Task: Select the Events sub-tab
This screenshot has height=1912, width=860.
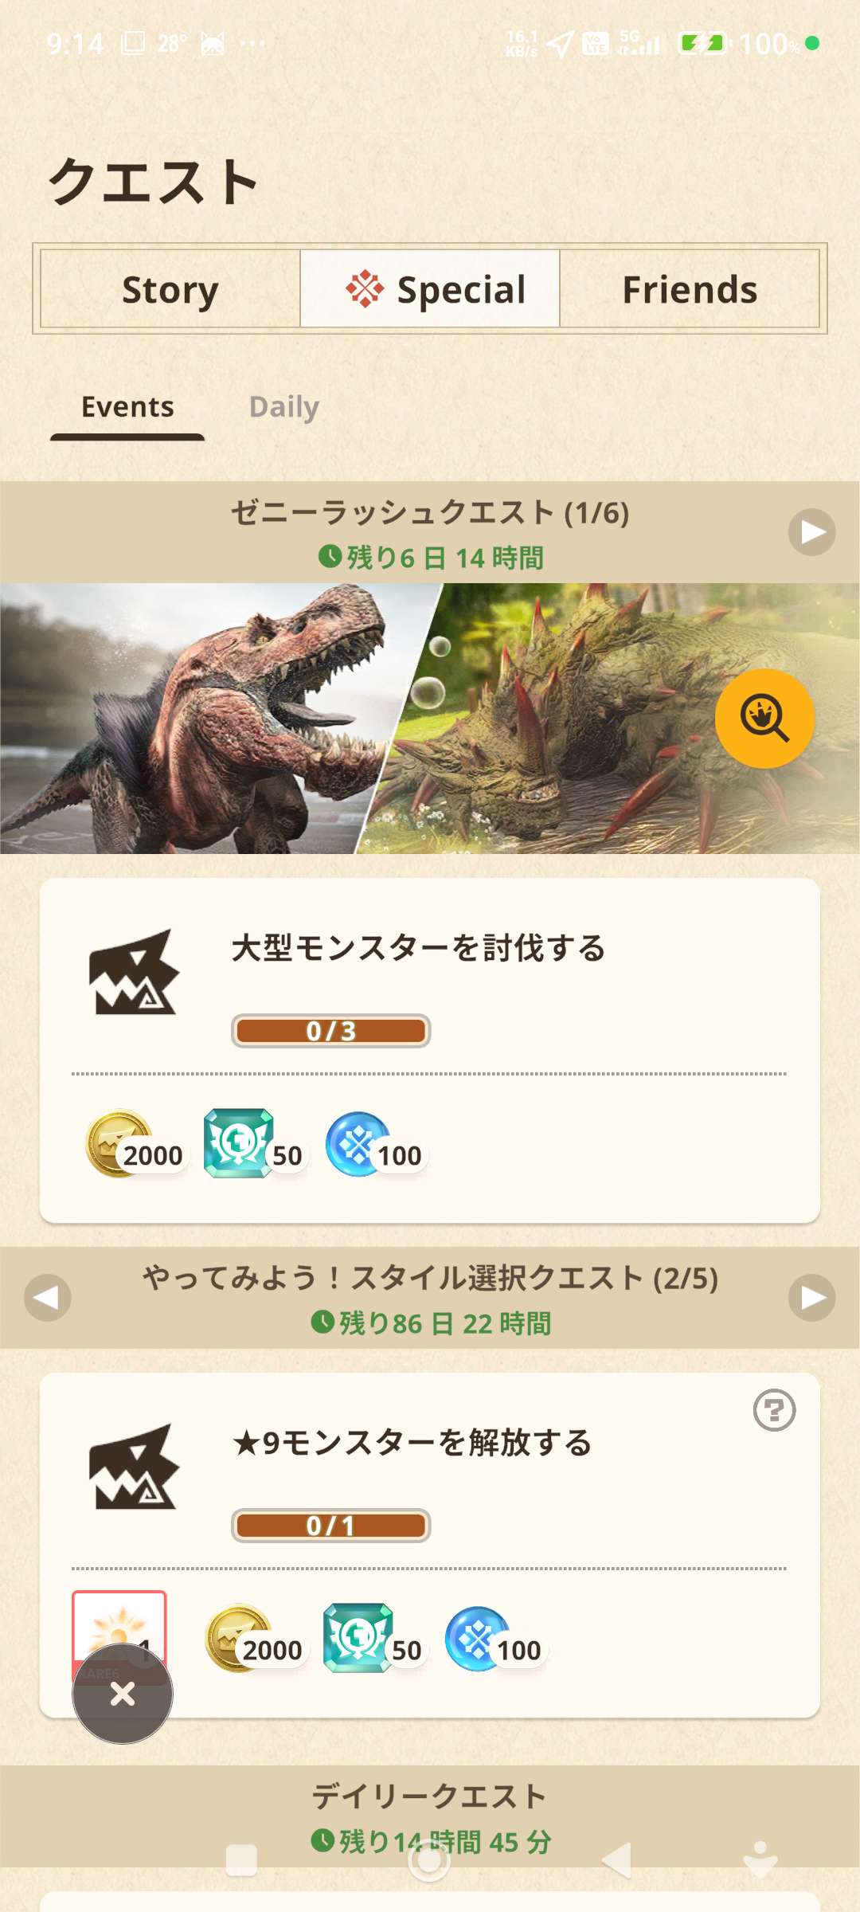Action: [x=127, y=407]
